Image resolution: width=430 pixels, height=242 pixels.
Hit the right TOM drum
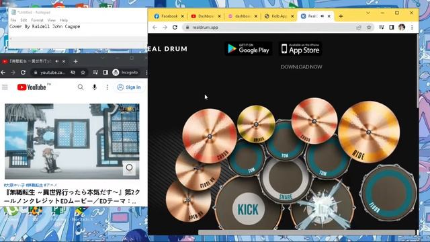pyautogui.click(x=327, y=159)
